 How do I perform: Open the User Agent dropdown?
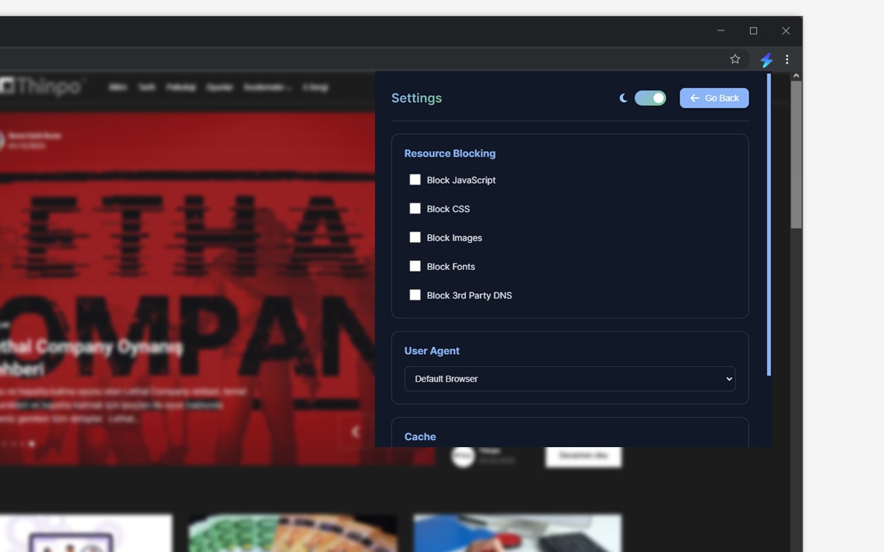(570, 379)
